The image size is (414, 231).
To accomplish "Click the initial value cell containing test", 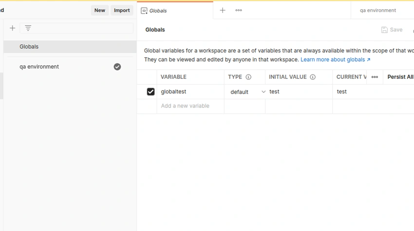I will tap(299, 92).
